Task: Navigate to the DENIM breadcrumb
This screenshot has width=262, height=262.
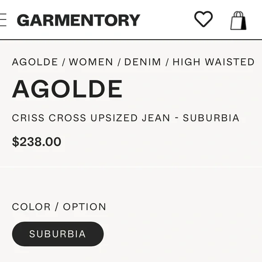Action: coord(143,62)
